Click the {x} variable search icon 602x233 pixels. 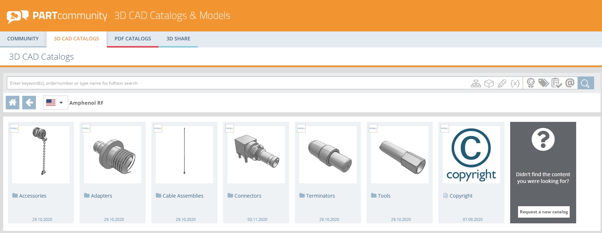click(x=515, y=84)
